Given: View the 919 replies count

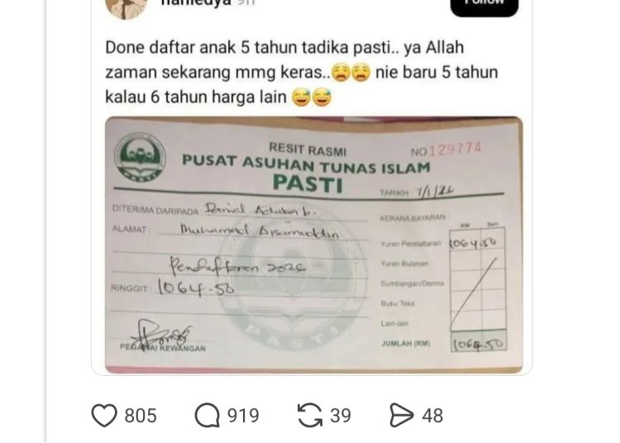Looking at the screenshot, I should [x=243, y=416].
